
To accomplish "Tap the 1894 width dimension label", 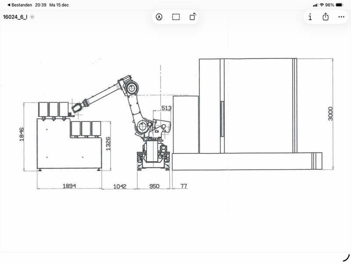I will click(x=68, y=186).
